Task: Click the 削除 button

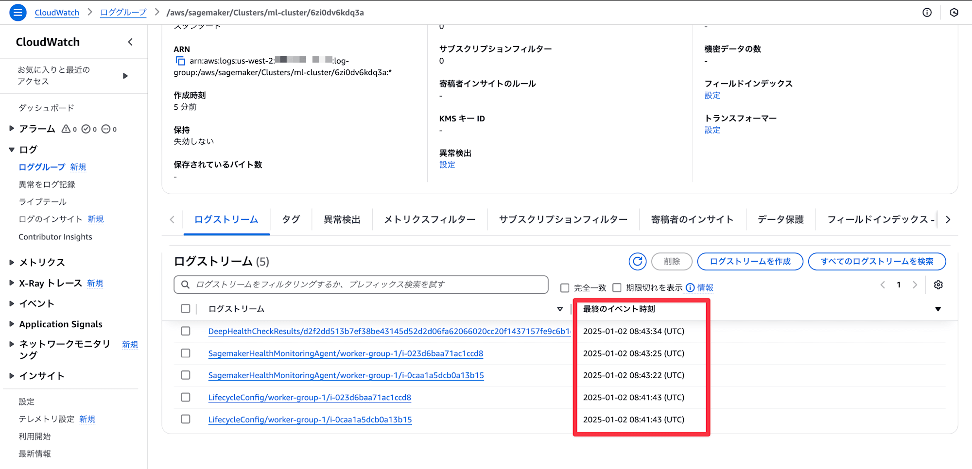Action: [x=672, y=261]
